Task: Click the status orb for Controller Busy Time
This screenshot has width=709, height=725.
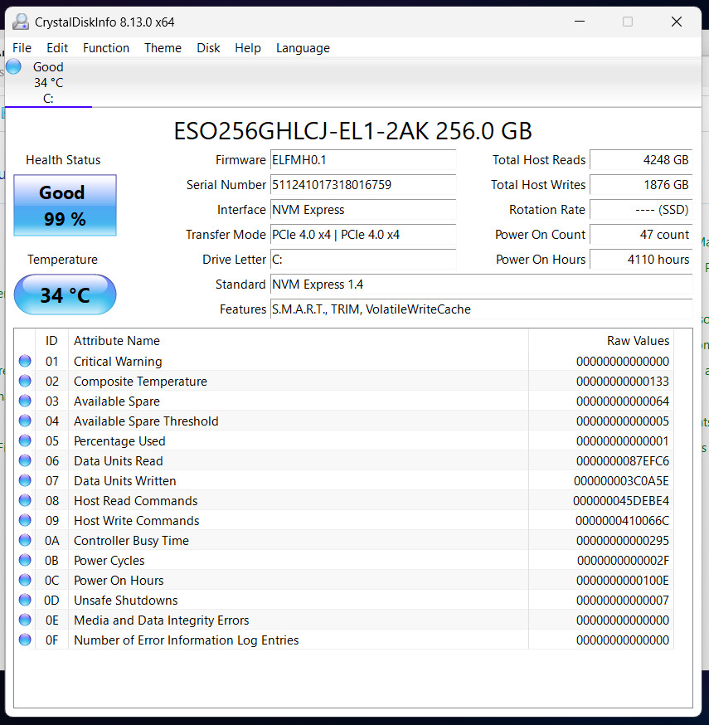Action: click(25, 540)
